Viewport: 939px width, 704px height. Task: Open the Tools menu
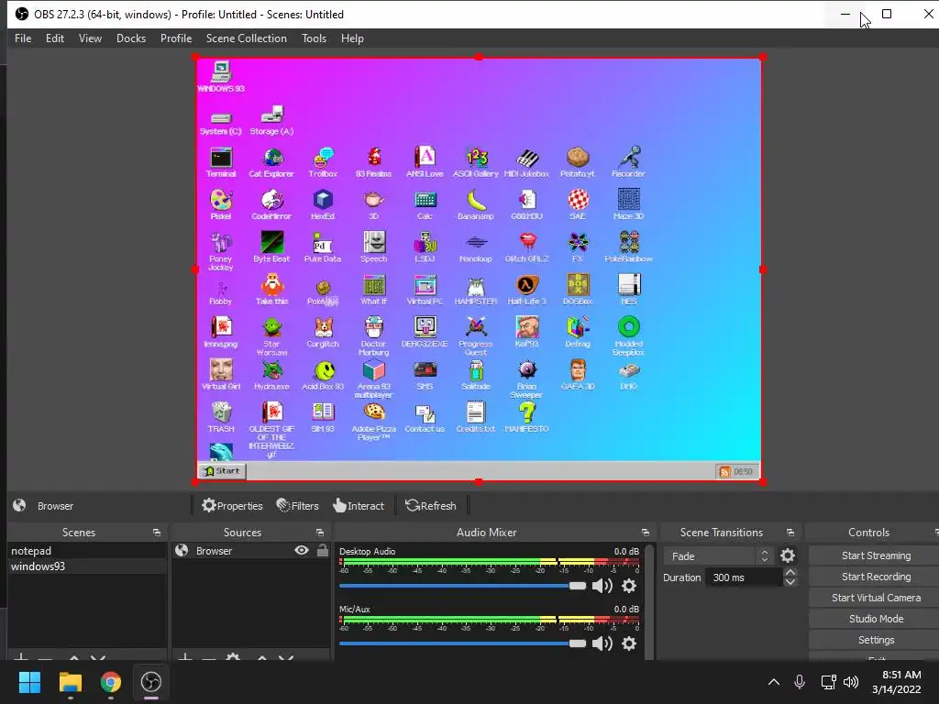(314, 38)
